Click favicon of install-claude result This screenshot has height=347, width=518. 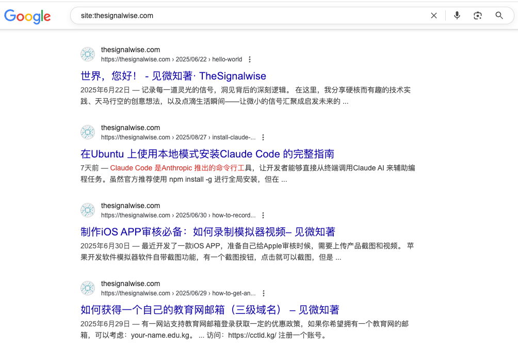(x=88, y=132)
